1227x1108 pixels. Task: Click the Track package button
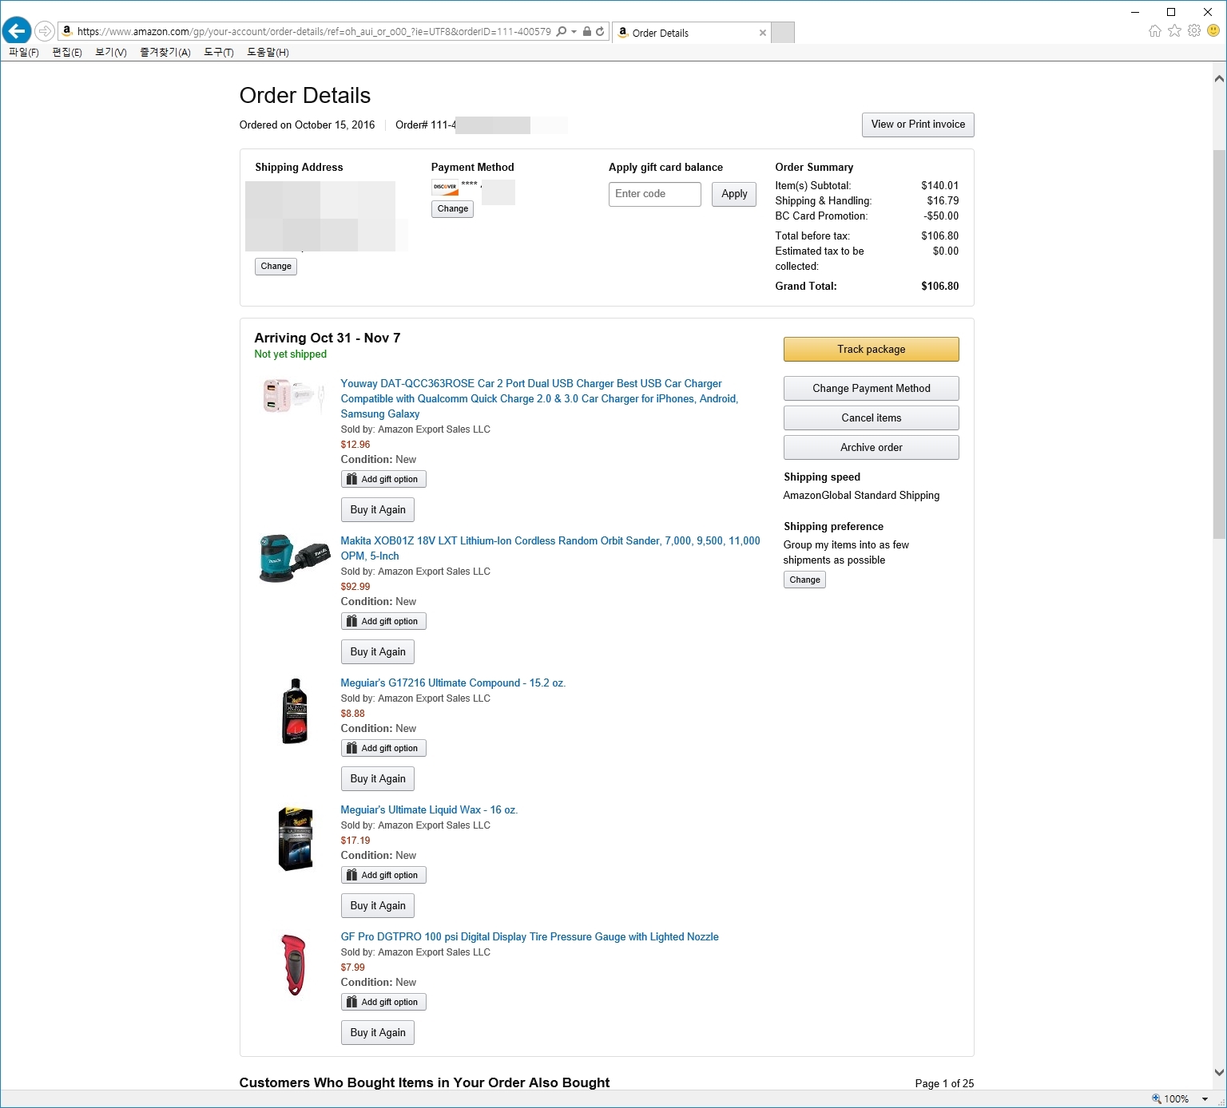[x=871, y=349]
